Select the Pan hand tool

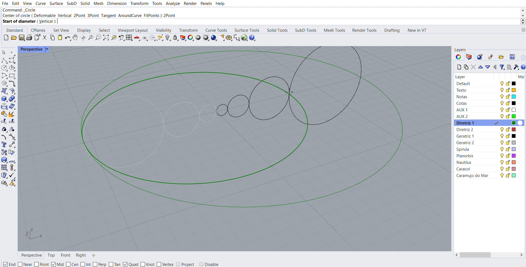75,38
